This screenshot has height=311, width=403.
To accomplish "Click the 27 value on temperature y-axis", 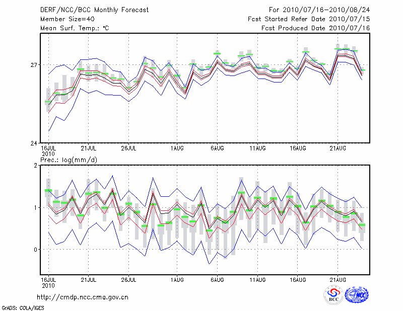I will [33, 65].
